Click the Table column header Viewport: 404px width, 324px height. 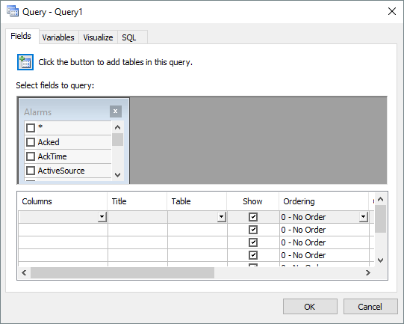coord(197,201)
